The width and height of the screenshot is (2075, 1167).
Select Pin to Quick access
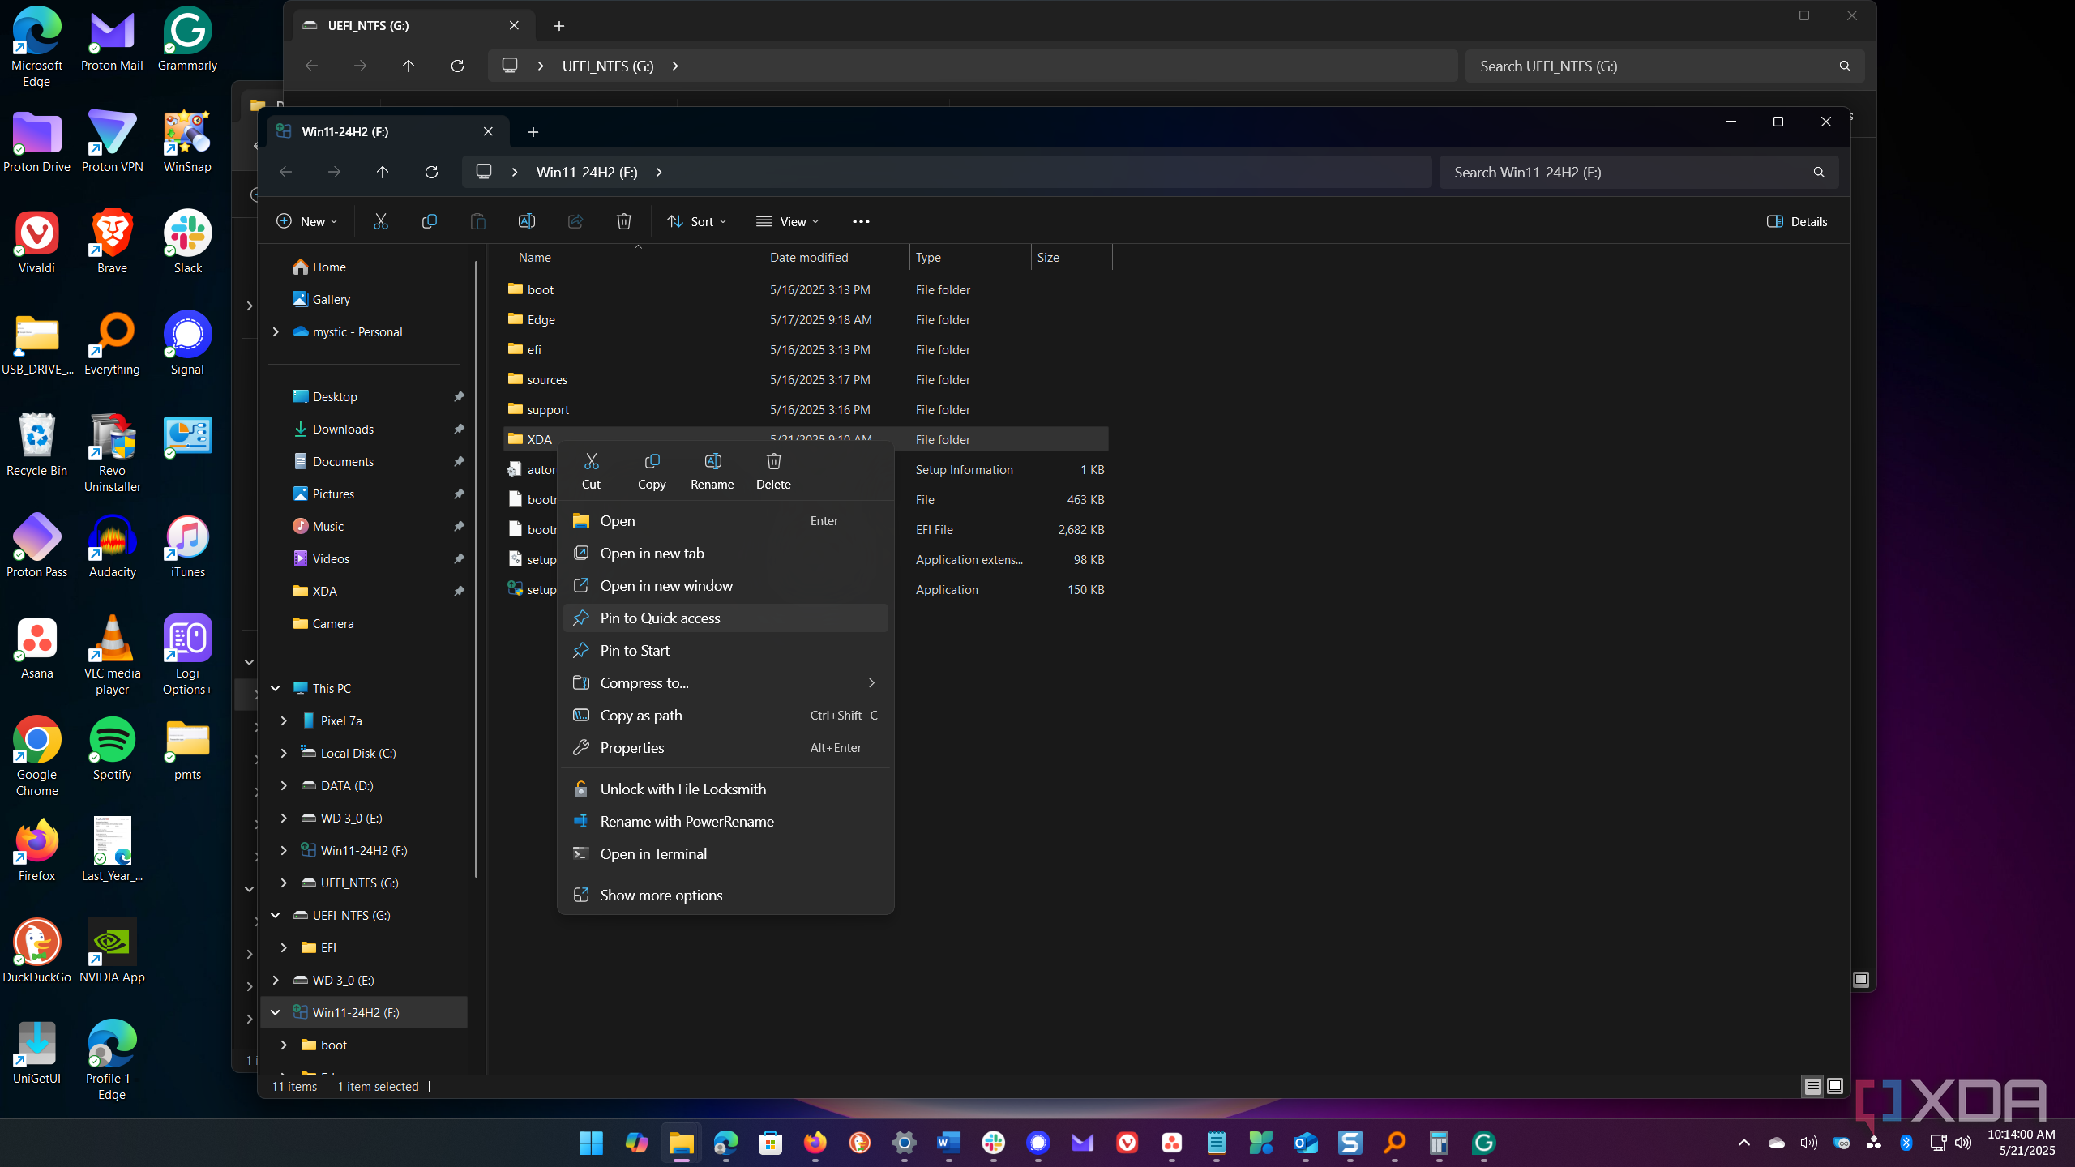(725, 618)
